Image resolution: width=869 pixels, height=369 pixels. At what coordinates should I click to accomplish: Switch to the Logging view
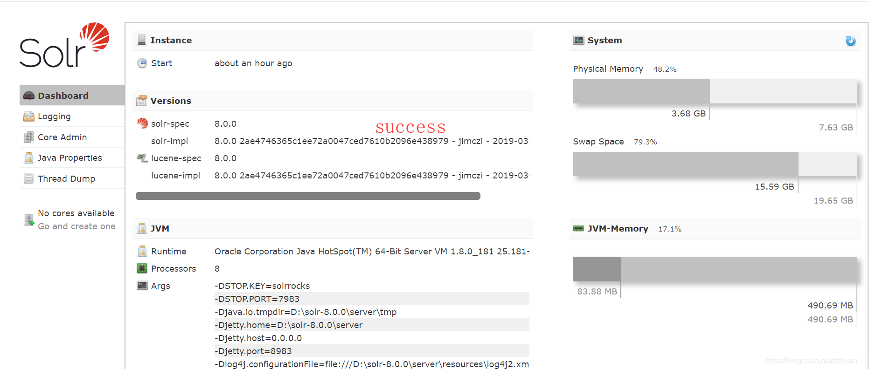pyautogui.click(x=54, y=116)
